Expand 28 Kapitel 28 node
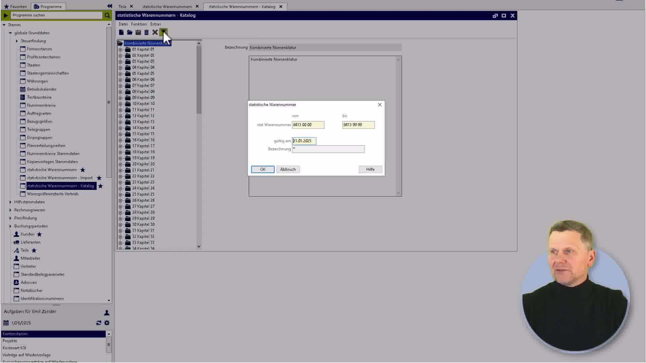The image size is (646, 363). [120, 213]
